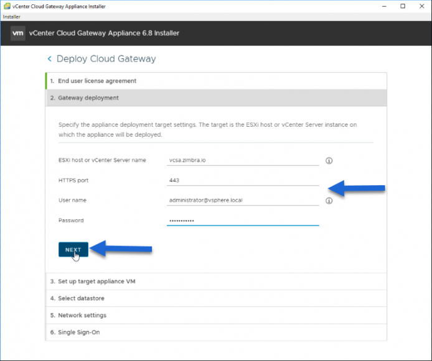The height and width of the screenshot is (361, 432).
Task: Click the installer app icon in title bar
Action: pyautogui.click(x=7, y=6)
